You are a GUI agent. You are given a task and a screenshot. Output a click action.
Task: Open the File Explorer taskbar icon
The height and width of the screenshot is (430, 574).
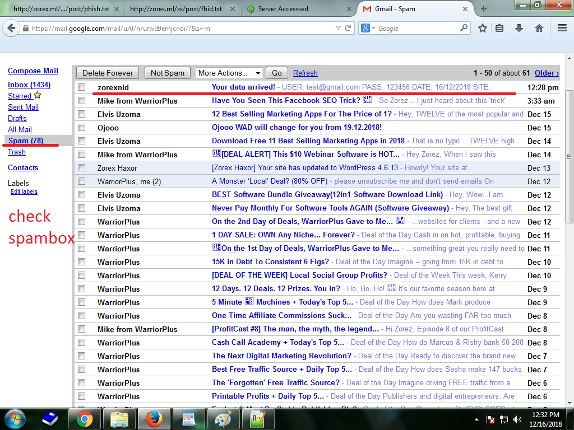119,419
